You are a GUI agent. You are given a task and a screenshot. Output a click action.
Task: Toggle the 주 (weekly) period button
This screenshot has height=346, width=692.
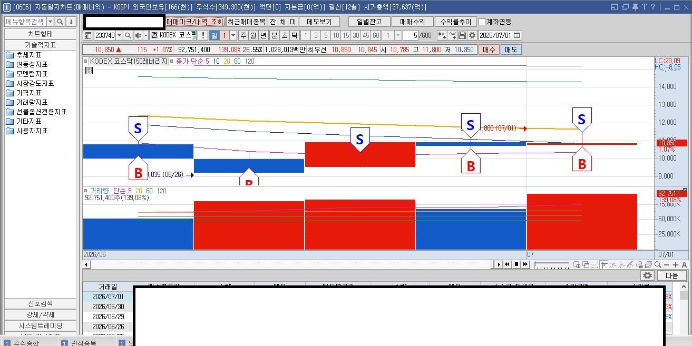point(243,35)
